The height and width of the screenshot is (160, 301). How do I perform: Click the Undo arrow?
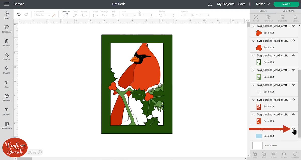(19, 15)
